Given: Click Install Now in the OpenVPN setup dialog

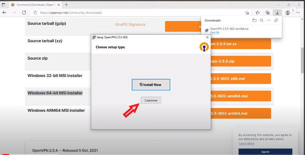Looking at the screenshot, I should coord(151,84).
